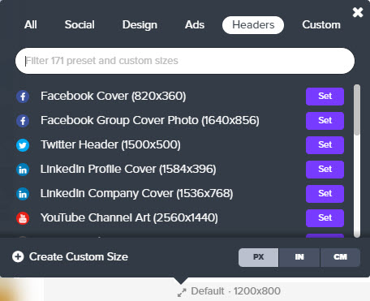The image size is (370, 301).
Task: Click Default 1200x800 size label
Action: click(235, 291)
